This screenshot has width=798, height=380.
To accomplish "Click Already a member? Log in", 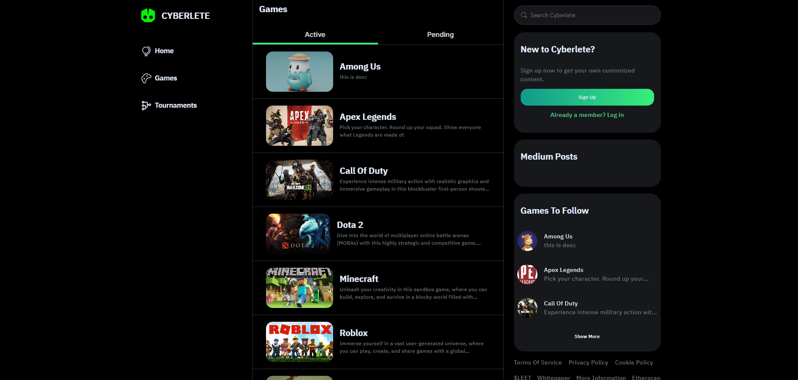I will click(587, 115).
